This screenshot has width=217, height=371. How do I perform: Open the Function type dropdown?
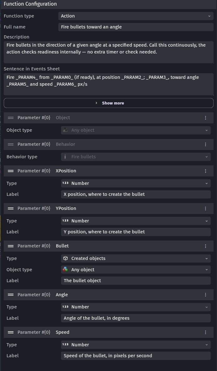[136, 16]
